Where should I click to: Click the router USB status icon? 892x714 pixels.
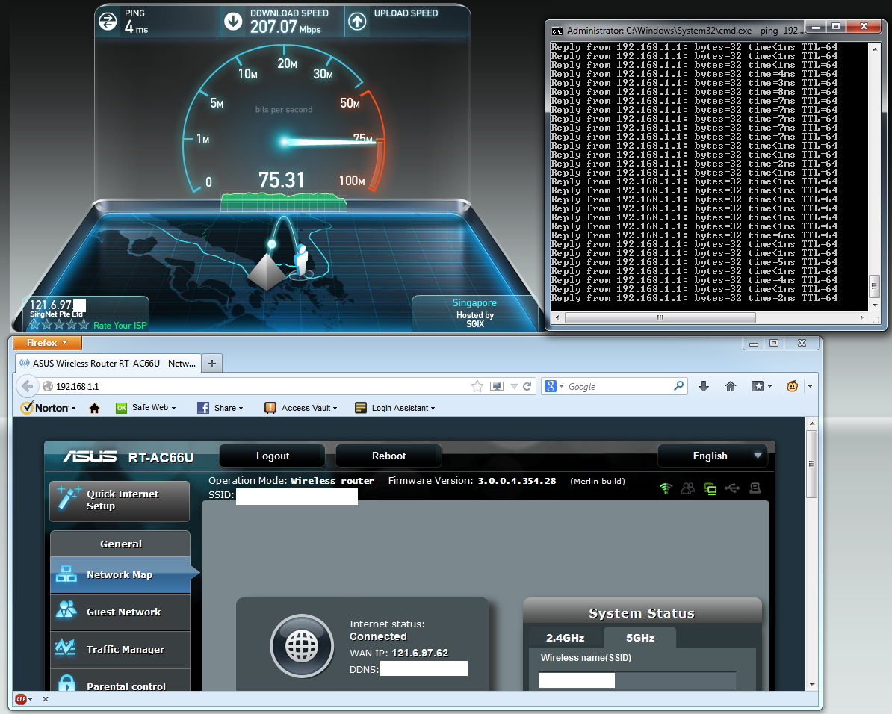click(732, 488)
